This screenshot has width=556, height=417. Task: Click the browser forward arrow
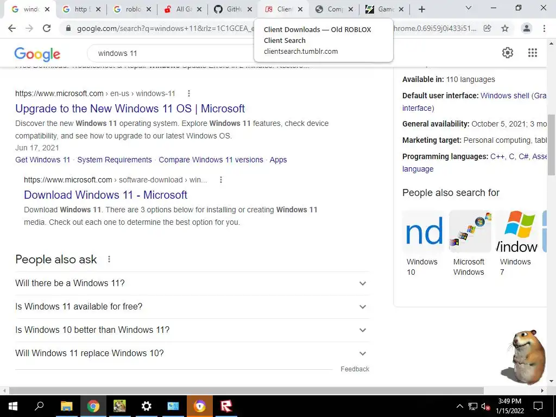[29, 28]
